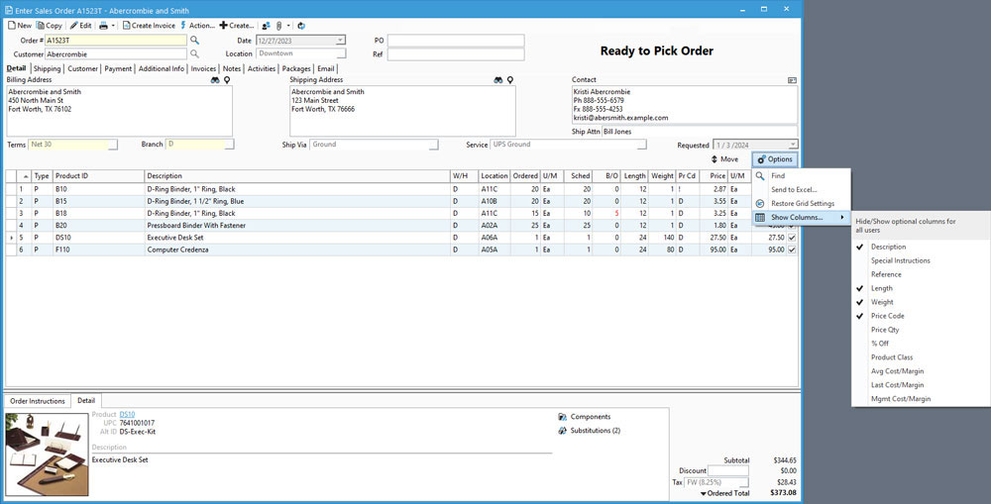991x504 pixels.
Task: Enable the Special Instructions column
Action: pyautogui.click(x=900, y=260)
